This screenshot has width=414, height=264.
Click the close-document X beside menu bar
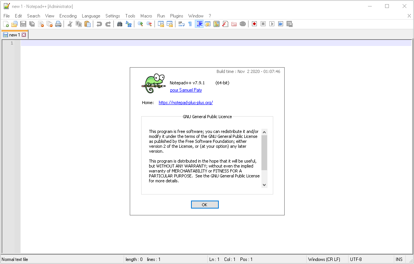[409, 16]
